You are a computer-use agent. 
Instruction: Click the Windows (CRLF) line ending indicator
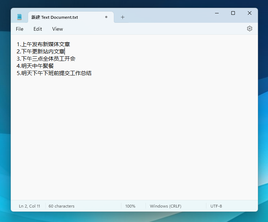pos(166,206)
